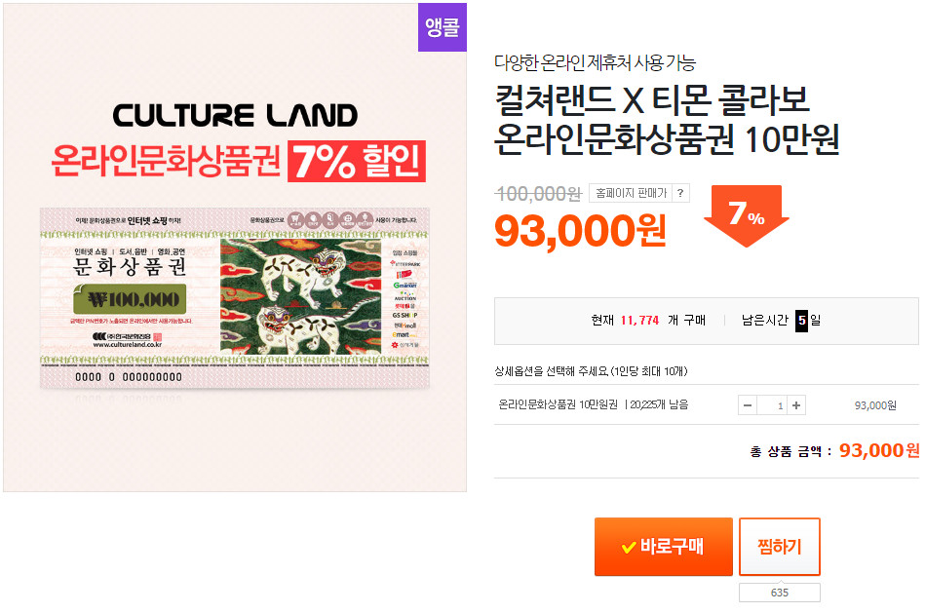Click the 93,000원 sale price
Viewport: 925px width, 613px height.
click(581, 230)
